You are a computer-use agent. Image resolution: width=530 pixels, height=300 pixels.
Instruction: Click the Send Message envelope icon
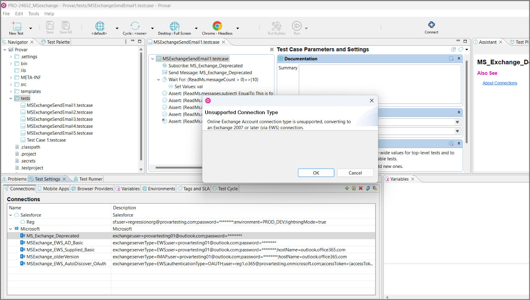165,72
